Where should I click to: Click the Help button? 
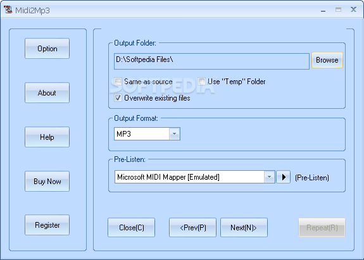click(x=47, y=137)
